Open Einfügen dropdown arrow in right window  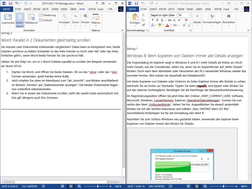pyautogui.click(x=135, y=26)
